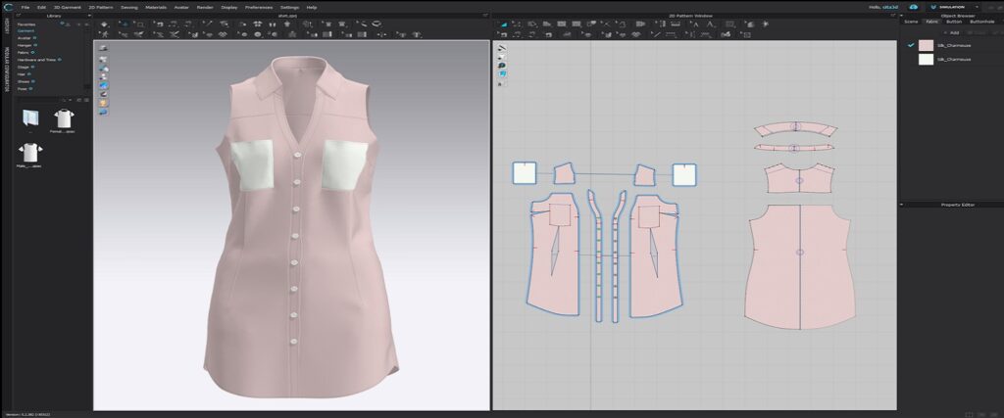Select the back body pattern piece in 2D window
This screenshot has height=418, width=1004.
point(799,266)
